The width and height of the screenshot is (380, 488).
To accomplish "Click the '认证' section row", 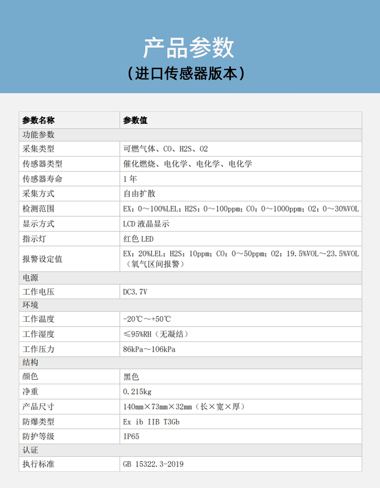I will [x=190, y=450].
